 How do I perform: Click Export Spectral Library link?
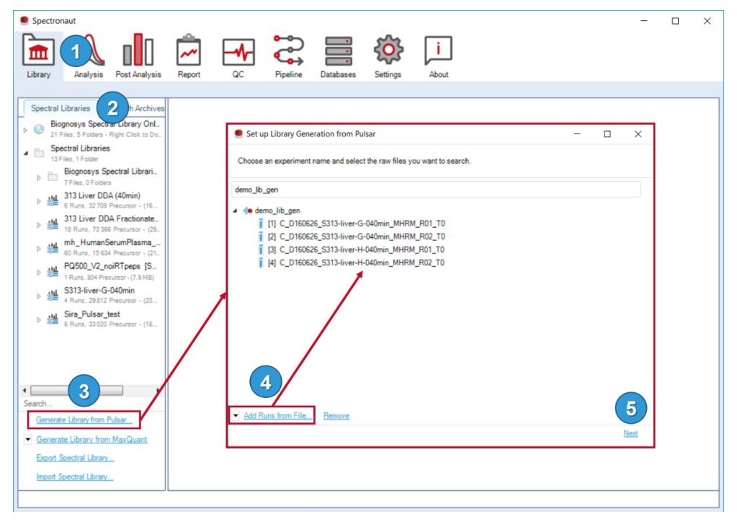pyautogui.click(x=75, y=458)
